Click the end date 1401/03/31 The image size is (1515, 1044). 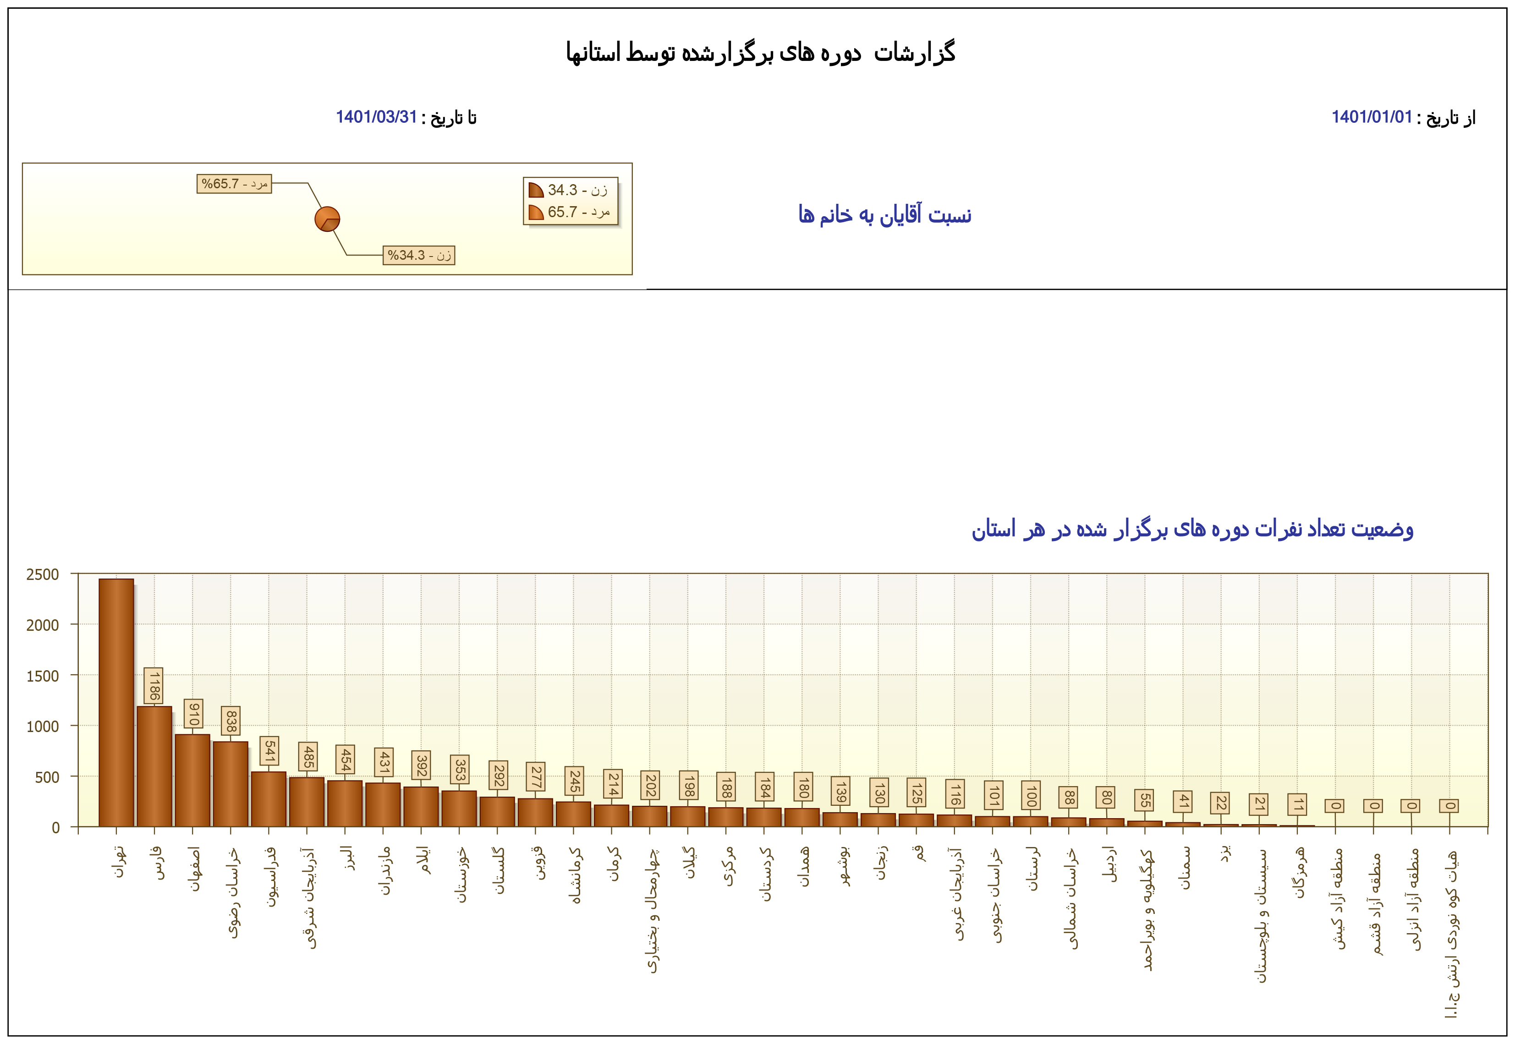tap(376, 117)
